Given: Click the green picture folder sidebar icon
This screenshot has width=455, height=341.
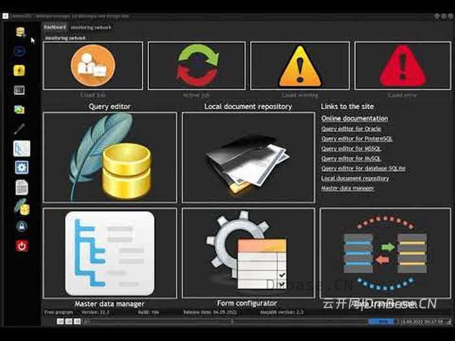Looking at the screenshot, I should click(x=19, y=110).
